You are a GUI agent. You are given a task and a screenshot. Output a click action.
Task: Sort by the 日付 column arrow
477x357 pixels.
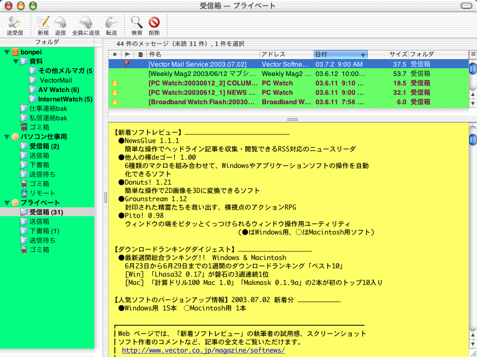click(363, 55)
